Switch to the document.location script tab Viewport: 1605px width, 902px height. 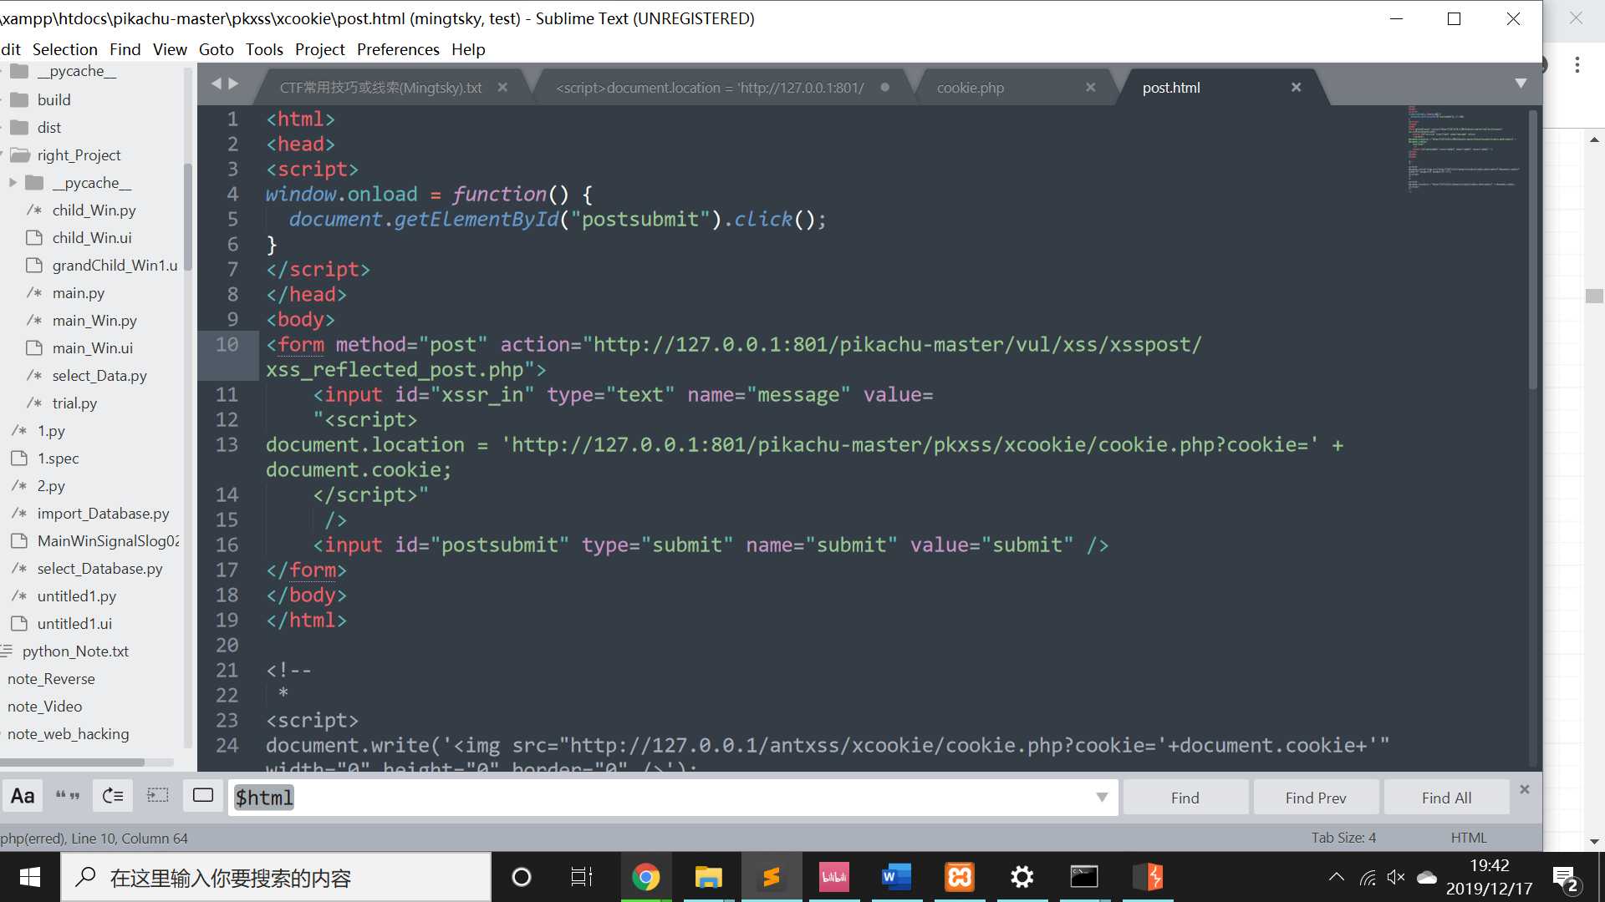(x=711, y=88)
